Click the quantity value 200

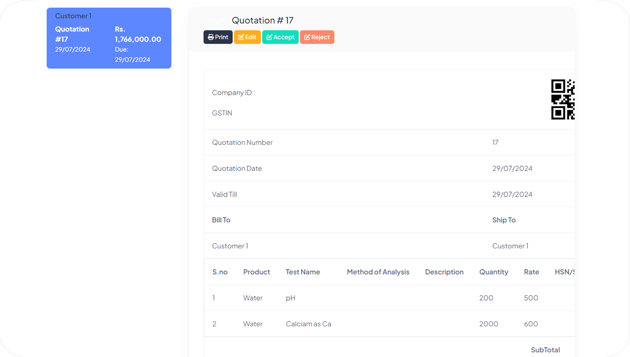click(x=486, y=298)
